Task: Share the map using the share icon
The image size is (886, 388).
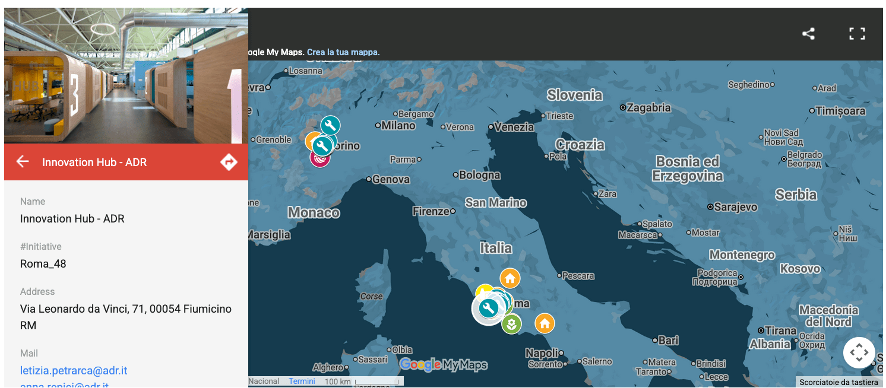Action: coord(808,34)
